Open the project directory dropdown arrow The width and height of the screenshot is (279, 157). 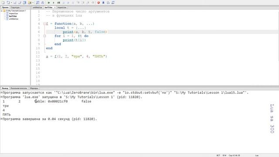pyautogui.click(x=33, y=3)
